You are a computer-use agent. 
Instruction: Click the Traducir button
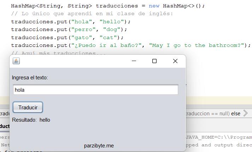[28, 107]
